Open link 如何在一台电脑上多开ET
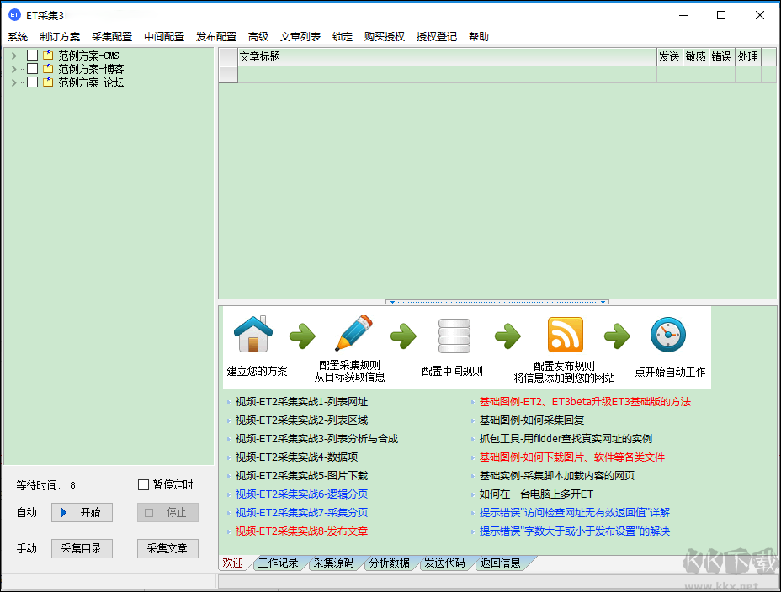 point(536,494)
